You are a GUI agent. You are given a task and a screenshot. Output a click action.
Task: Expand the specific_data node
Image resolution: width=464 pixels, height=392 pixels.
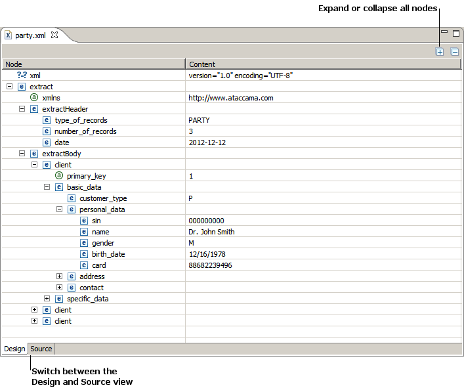pos(47,299)
